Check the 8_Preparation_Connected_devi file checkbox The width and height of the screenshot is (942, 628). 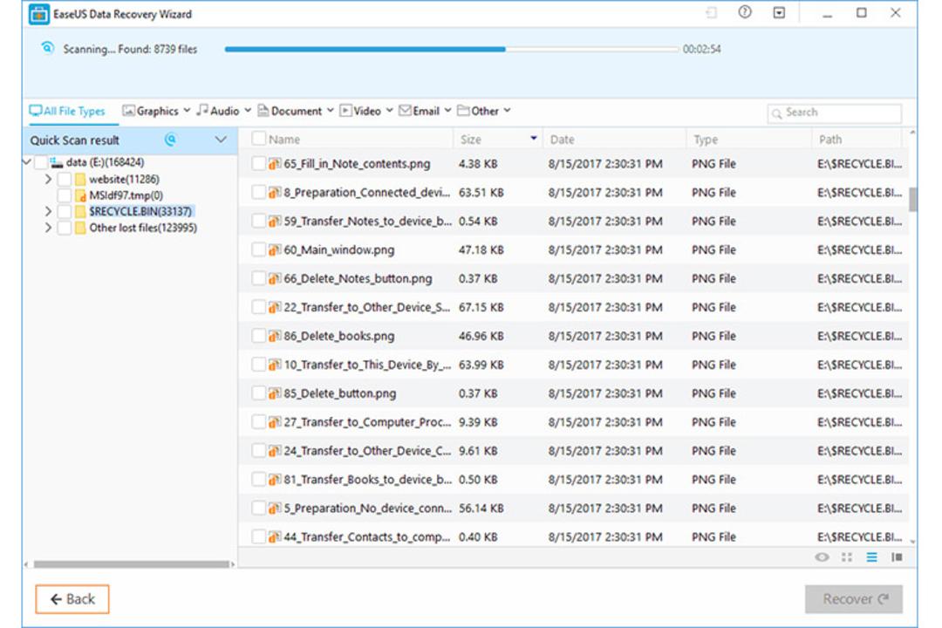pyautogui.click(x=259, y=192)
